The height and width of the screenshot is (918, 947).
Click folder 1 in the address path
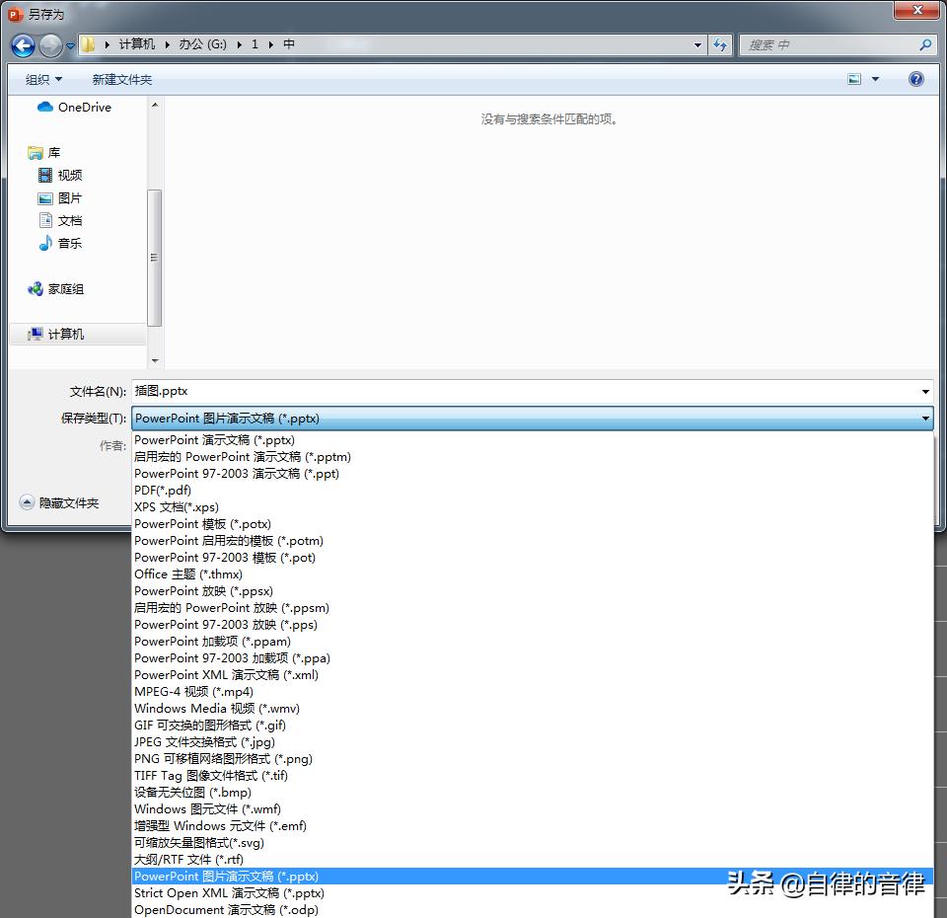point(255,44)
